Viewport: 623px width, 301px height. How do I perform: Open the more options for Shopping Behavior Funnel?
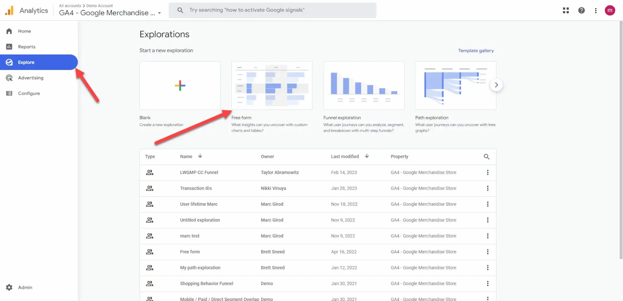point(487,283)
